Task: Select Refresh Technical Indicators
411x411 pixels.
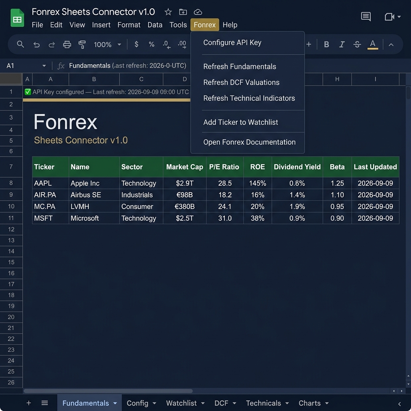Action: point(248,98)
